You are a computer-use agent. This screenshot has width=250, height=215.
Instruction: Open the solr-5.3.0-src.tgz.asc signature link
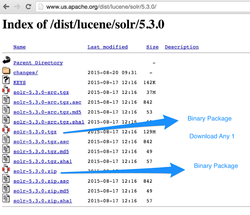click(x=47, y=102)
